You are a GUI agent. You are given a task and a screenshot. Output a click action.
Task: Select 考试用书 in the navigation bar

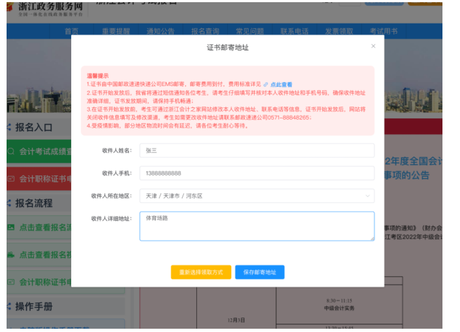tap(383, 31)
